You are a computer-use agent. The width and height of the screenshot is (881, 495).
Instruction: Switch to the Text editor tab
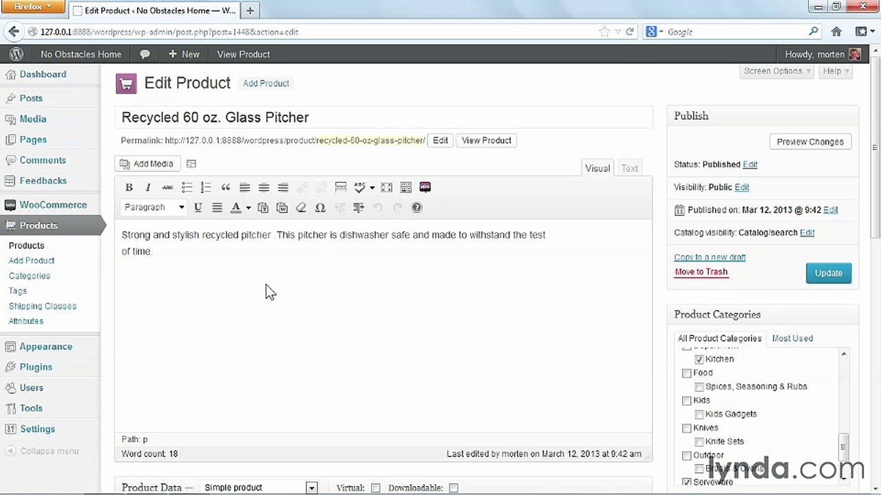coord(630,168)
